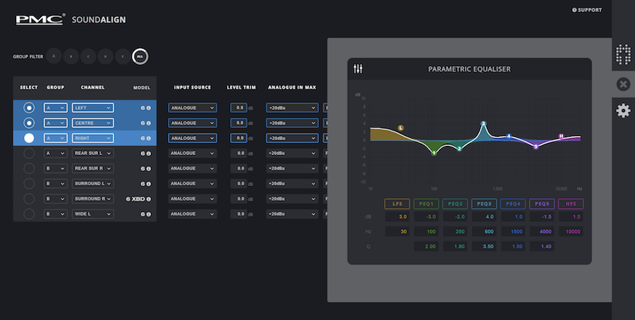Screen dimensions: 635x320
Task: Toggle selection of the RIGHT channel row
Action: [x=29, y=138]
